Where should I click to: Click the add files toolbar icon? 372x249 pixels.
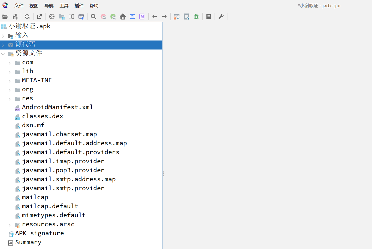(x=15, y=17)
